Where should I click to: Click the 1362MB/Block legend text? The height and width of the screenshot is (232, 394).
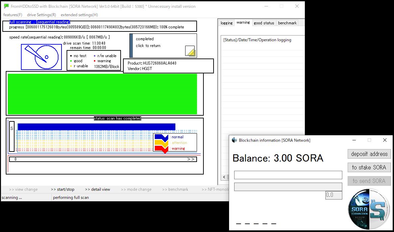click(107, 67)
